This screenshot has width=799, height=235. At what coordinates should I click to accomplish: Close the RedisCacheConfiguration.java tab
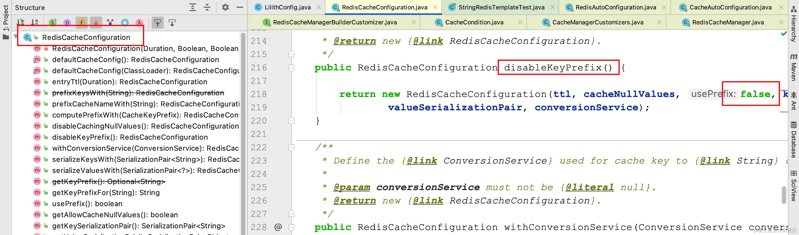(x=436, y=7)
